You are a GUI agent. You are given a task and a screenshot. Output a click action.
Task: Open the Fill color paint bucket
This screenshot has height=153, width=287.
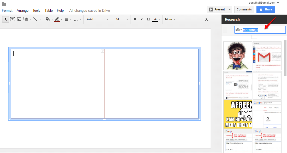[47, 19]
